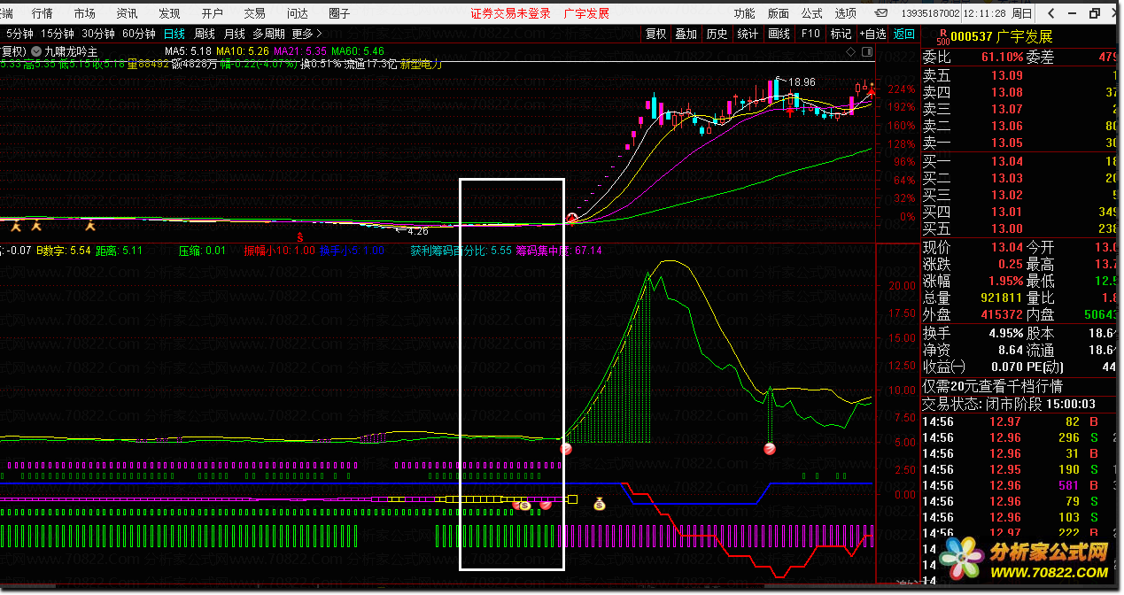The width and height of the screenshot is (1124, 595).
Task: Switch to the 30分钟 period tab
Action: pyautogui.click(x=98, y=34)
